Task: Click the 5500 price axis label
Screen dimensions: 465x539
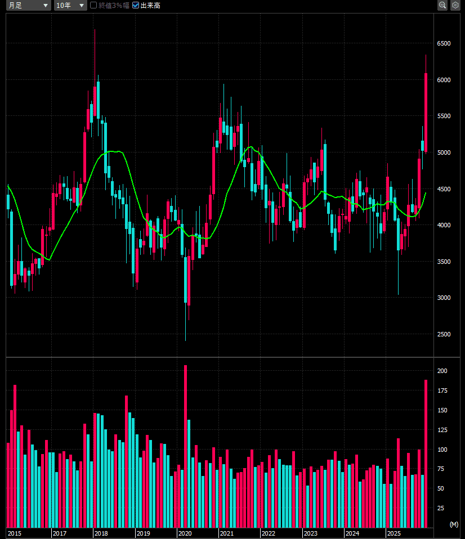Action: (x=444, y=116)
